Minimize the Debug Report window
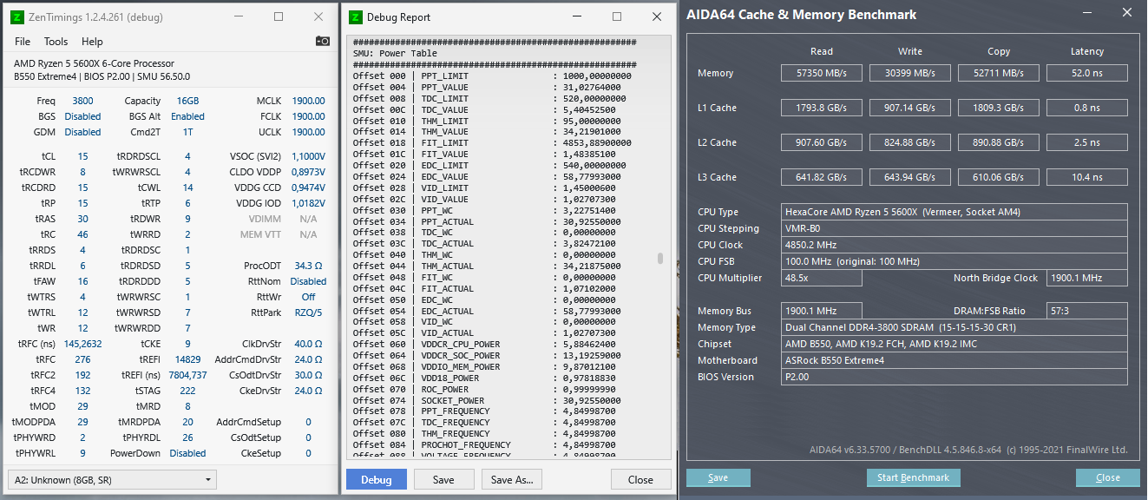Viewport: 1148px width, 500px height. point(577,16)
